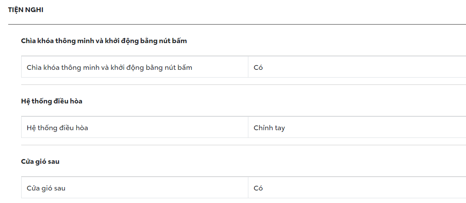
Task: Click "Có" value in smart key row
Action: coord(258,67)
